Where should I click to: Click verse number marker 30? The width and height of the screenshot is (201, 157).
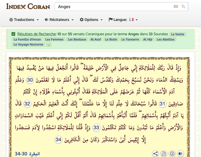coord(30,80)
